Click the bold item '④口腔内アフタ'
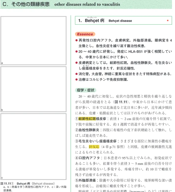Screen dimensions: 175x192 (x=87, y=158)
